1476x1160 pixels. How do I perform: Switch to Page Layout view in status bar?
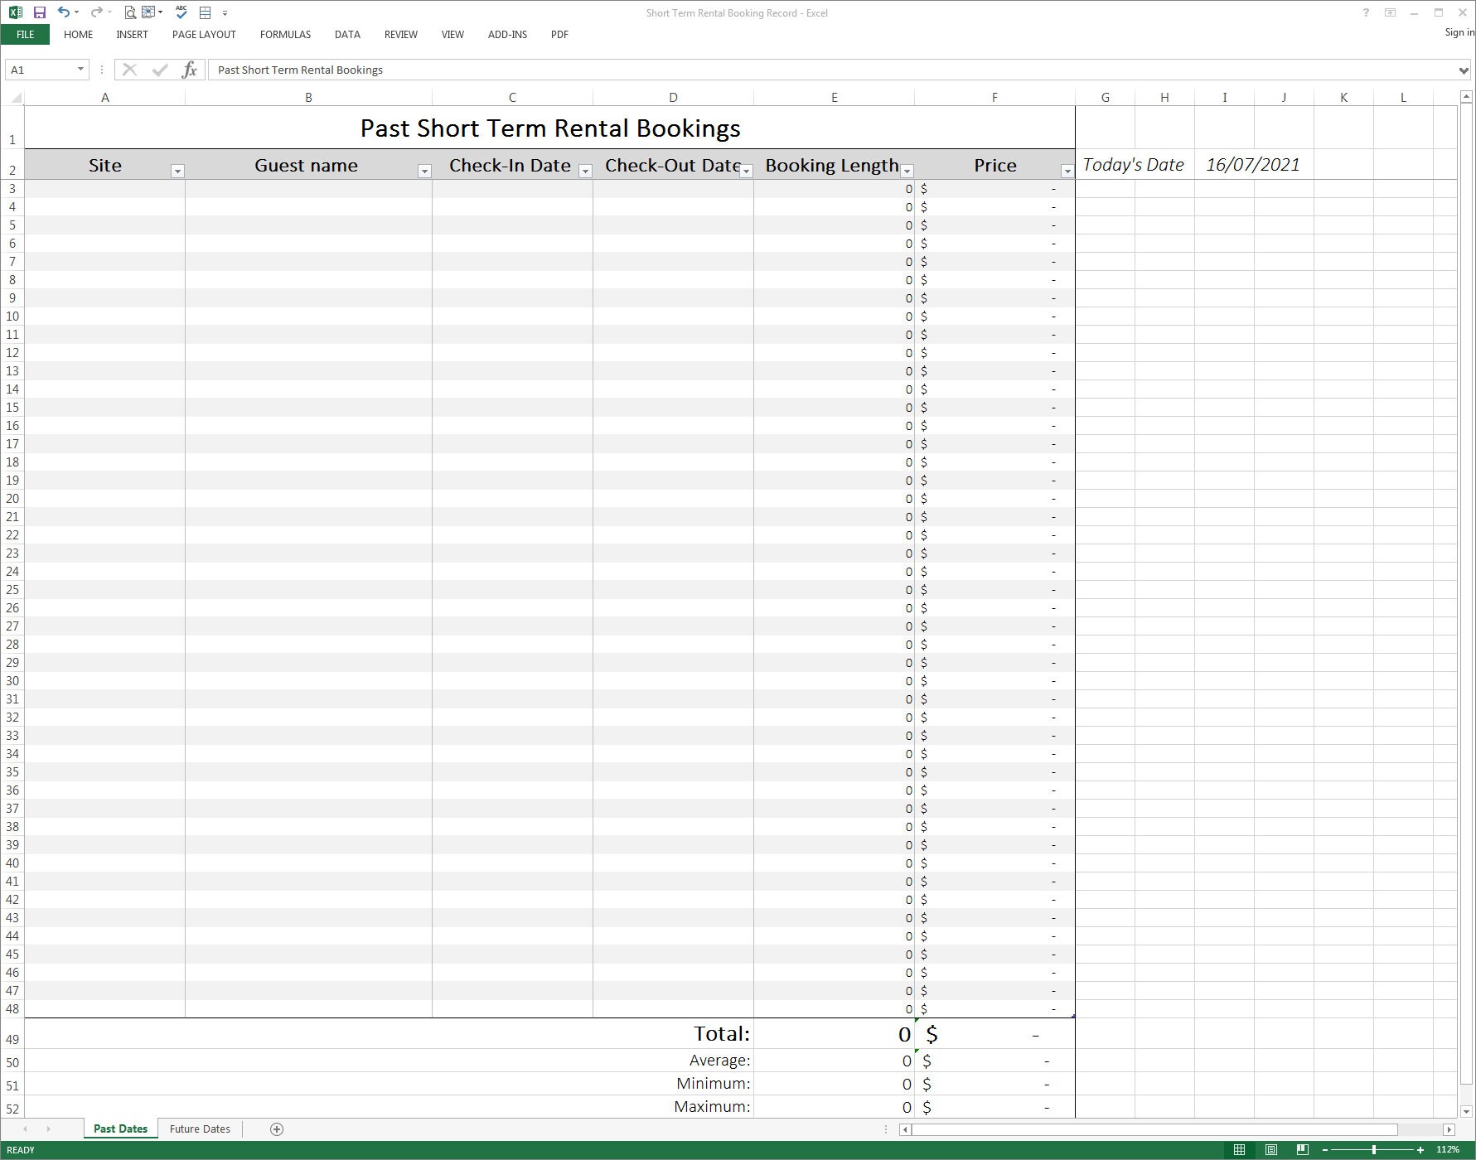[1270, 1149]
